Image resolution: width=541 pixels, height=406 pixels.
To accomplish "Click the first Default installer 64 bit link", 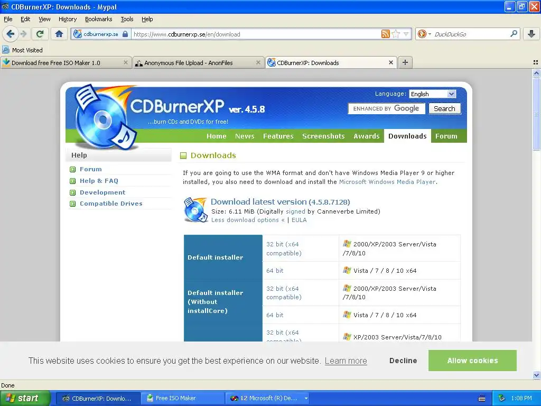I will click(x=275, y=271).
